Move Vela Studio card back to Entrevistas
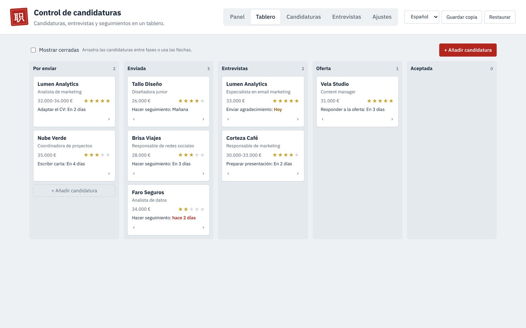Viewport: 526px width, 328px height. coord(322,119)
